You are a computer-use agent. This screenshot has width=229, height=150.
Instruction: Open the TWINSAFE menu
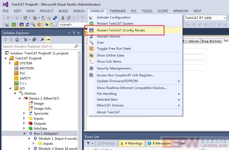pyautogui.click(x=118, y=11)
